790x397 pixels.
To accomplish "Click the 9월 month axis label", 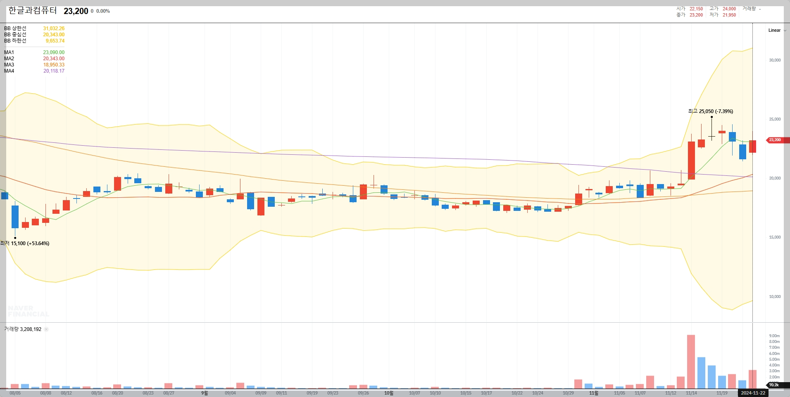I will pyautogui.click(x=205, y=393).
